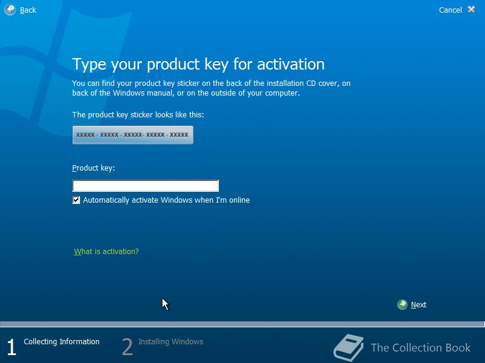Click the setup progress bar
485x363 pixels.
242,324
